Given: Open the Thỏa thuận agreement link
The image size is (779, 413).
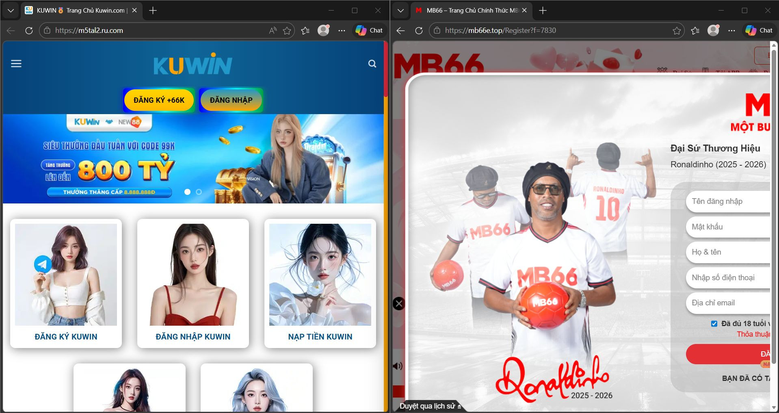Looking at the screenshot, I should pyautogui.click(x=753, y=334).
